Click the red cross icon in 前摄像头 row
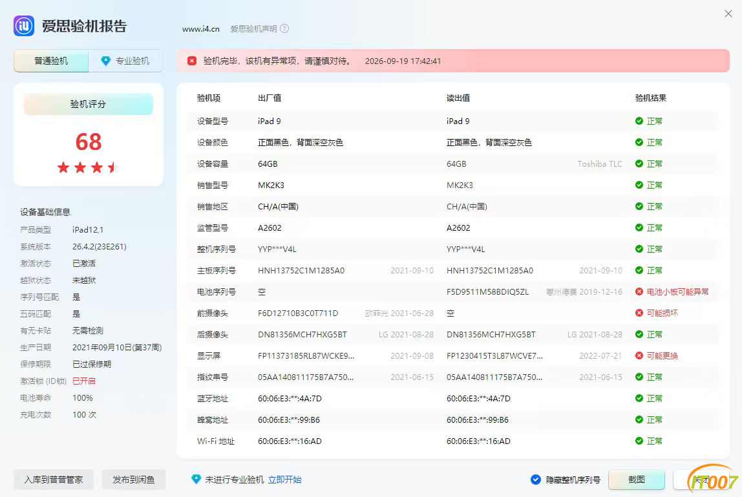This screenshot has width=742, height=497. click(639, 313)
